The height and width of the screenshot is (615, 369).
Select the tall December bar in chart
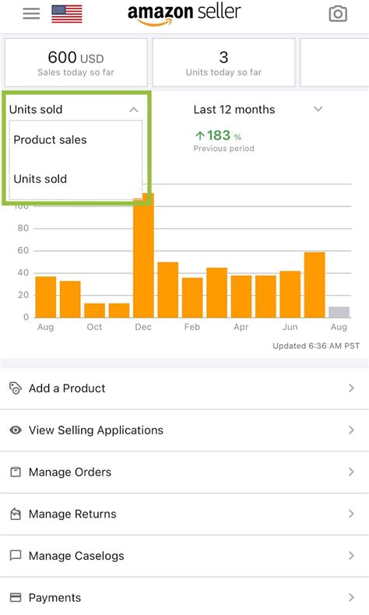143,255
